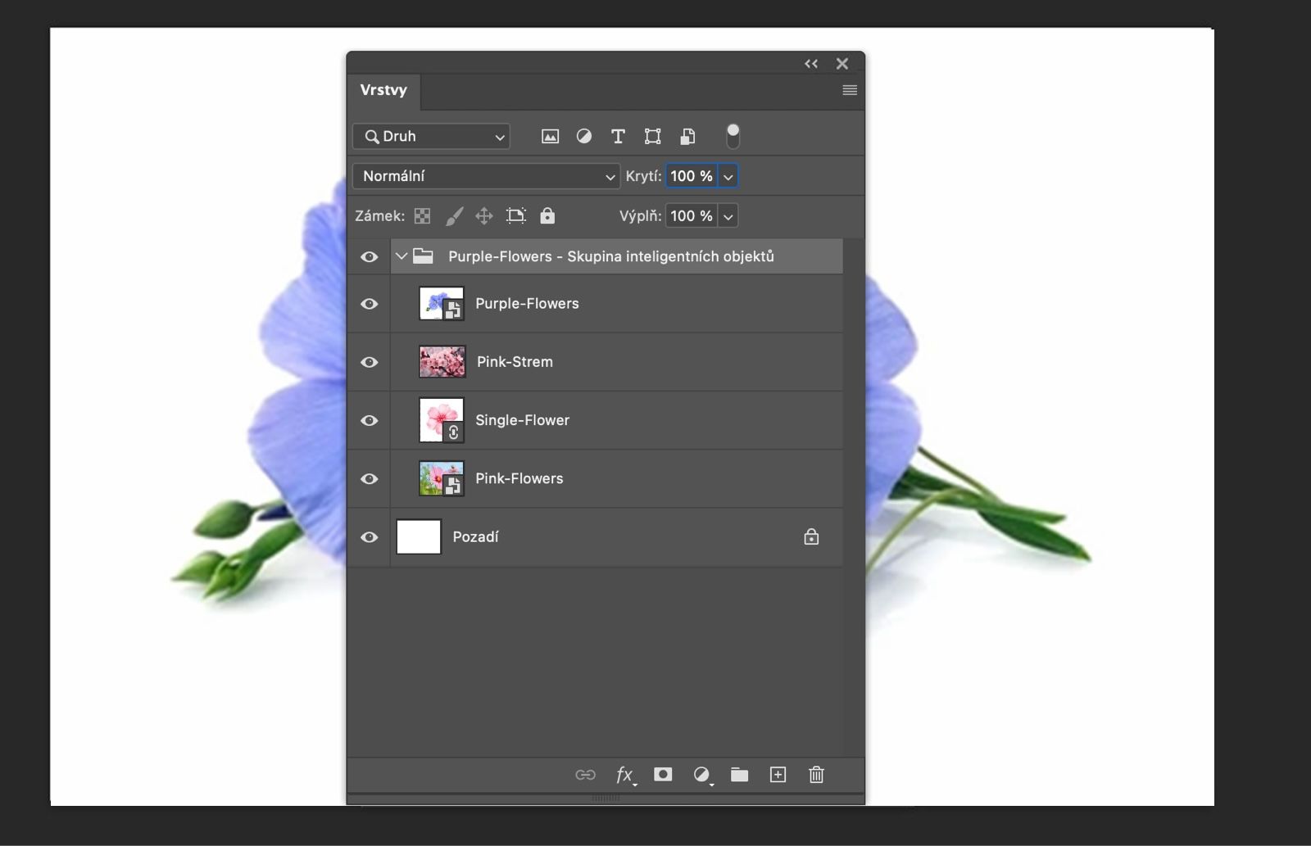Image resolution: width=1311 pixels, height=846 pixels.
Task: Open layer effects fx menu
Action: pos(624,775)
